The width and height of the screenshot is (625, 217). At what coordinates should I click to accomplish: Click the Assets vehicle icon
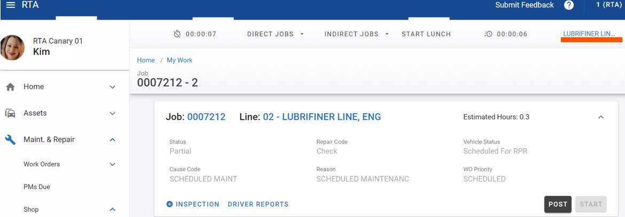click(x=10, y=113)
